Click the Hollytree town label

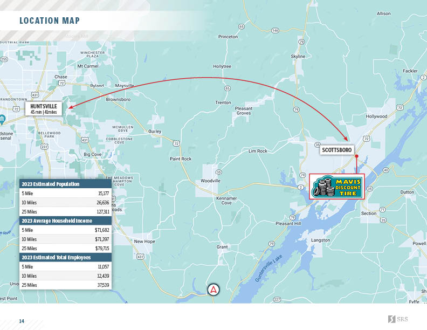coord(222,66)
